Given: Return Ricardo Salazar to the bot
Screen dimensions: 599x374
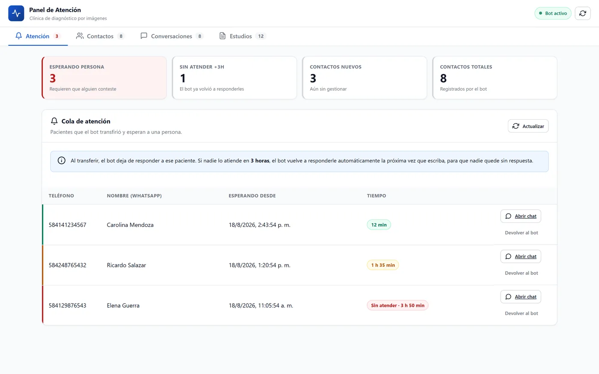Looking at the screenshot, I should pos(522,273).
